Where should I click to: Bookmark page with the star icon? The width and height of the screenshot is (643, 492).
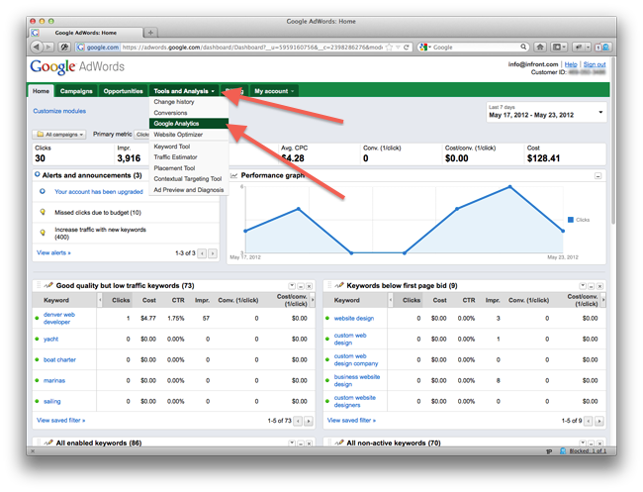[x=389, y=48]
